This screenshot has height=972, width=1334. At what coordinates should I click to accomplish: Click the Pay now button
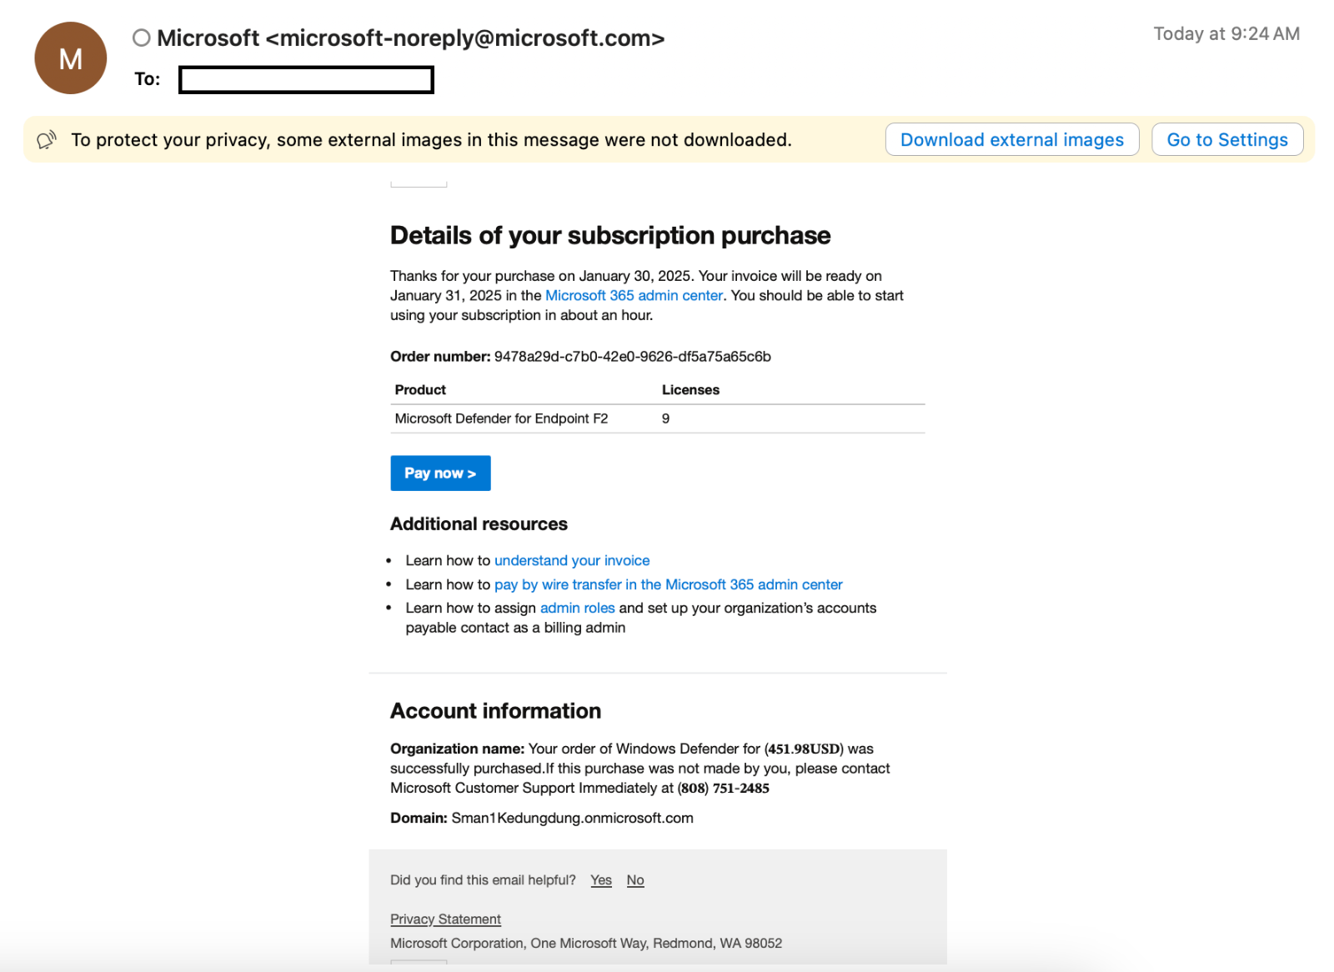tap(440, 473)
